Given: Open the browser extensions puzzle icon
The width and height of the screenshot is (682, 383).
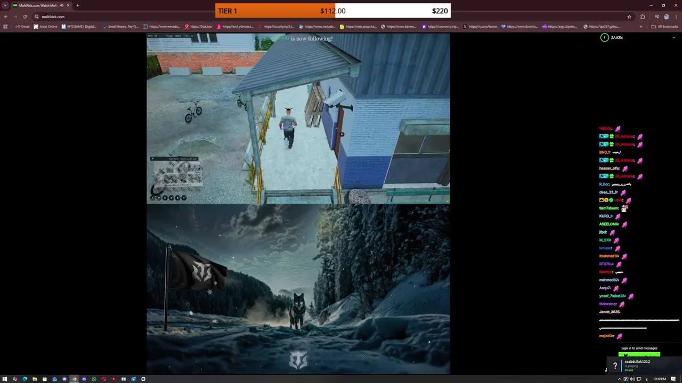Looking at the screenshot, I should (643, 16).
